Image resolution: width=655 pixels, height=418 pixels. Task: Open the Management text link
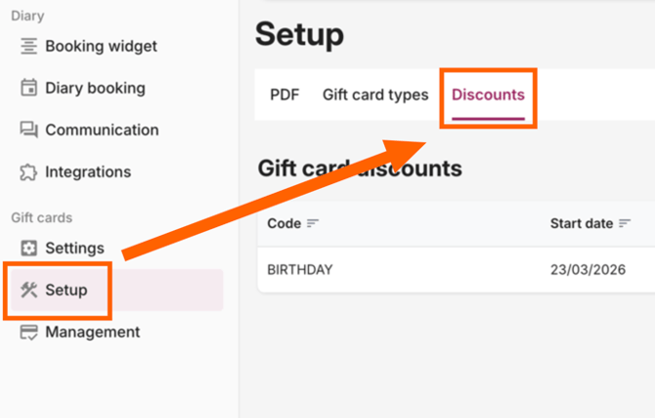tap(92, 332)
